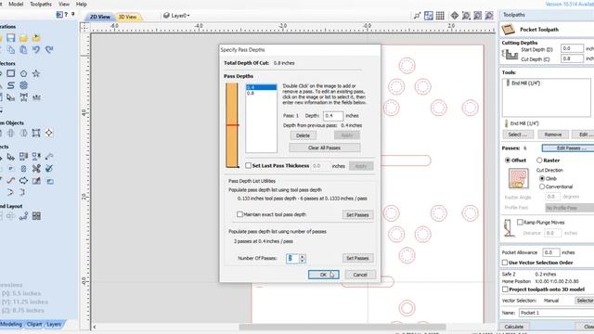The width and height of the screenshot is (594, 334).
Task: Click the Calculate button
Action: [x=513, y=327]
